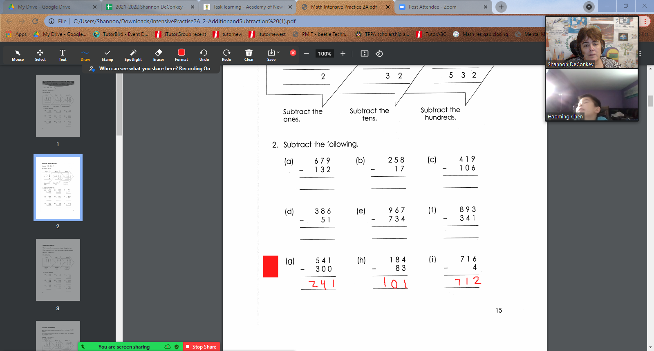Screen dimensions: 654x351
Task: Turn on the Spotlight tool
Action: (x=133, y=55)
